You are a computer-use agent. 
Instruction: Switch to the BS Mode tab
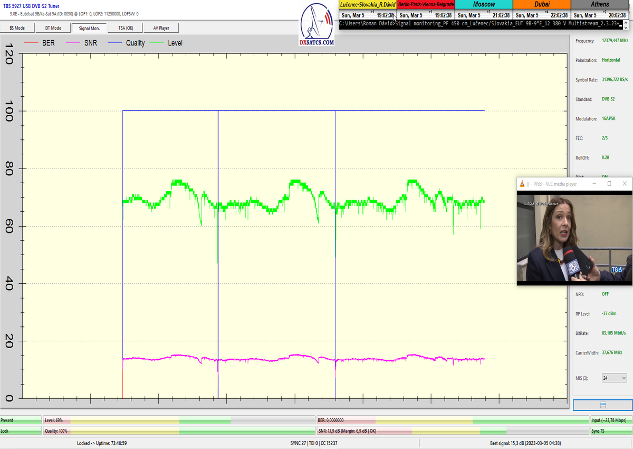[17, 28]
